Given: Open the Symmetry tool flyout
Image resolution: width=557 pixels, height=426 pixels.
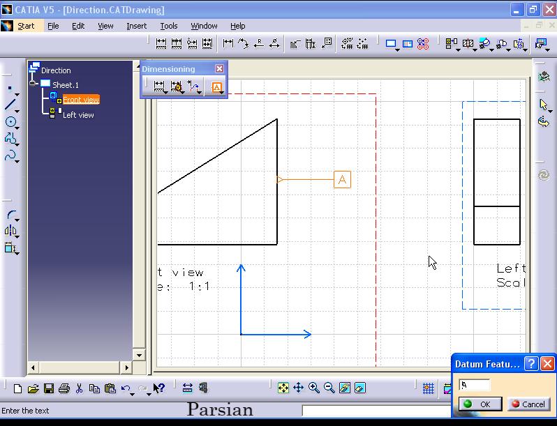Looking at the screenshot, I should pos(17,236).
